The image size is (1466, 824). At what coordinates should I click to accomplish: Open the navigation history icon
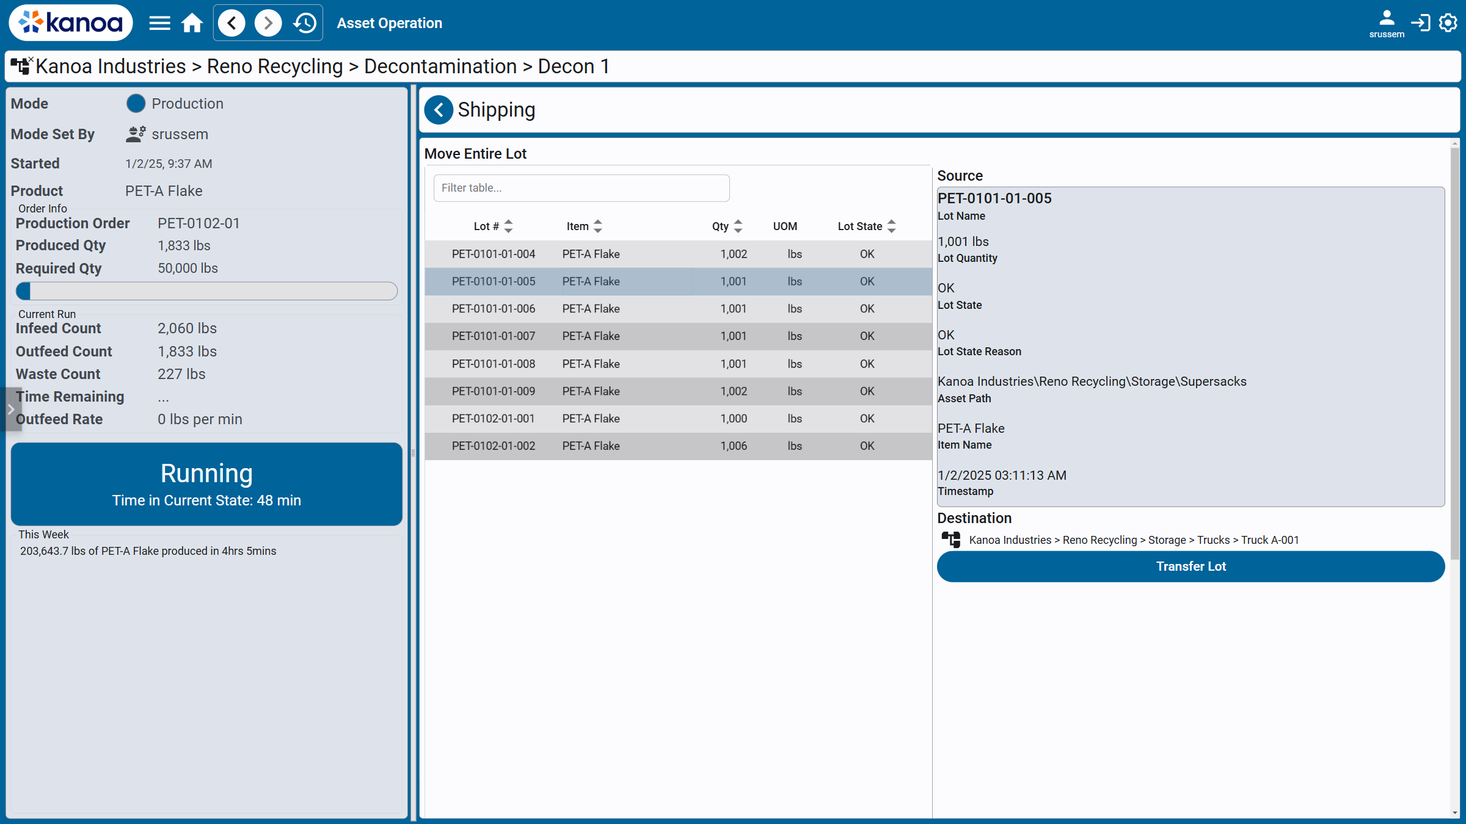tap(305, 23)
